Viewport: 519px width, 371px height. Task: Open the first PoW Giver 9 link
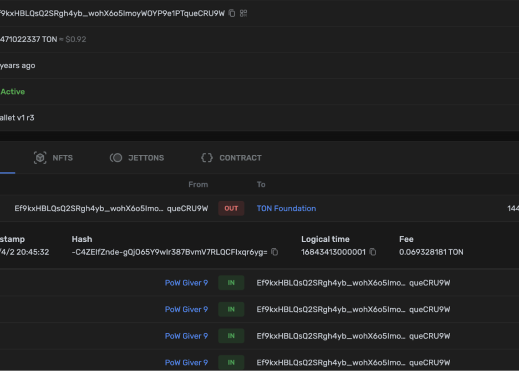186,283
